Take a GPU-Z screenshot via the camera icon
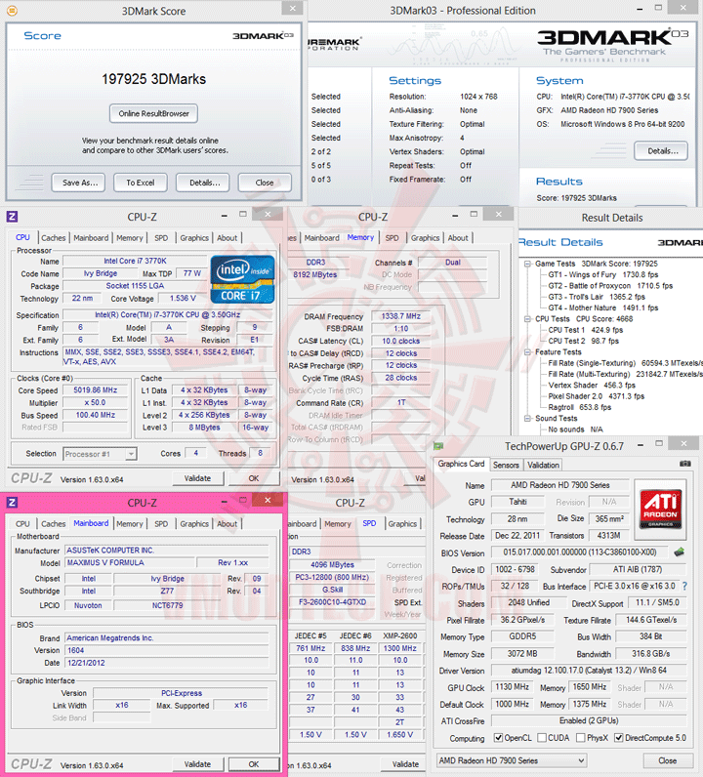This screenshot has height=777, width=703. [x=685, y=464]
